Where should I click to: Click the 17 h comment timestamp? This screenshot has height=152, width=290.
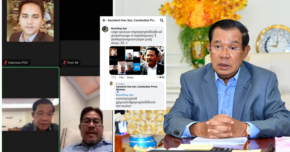[x=113, y=77]
